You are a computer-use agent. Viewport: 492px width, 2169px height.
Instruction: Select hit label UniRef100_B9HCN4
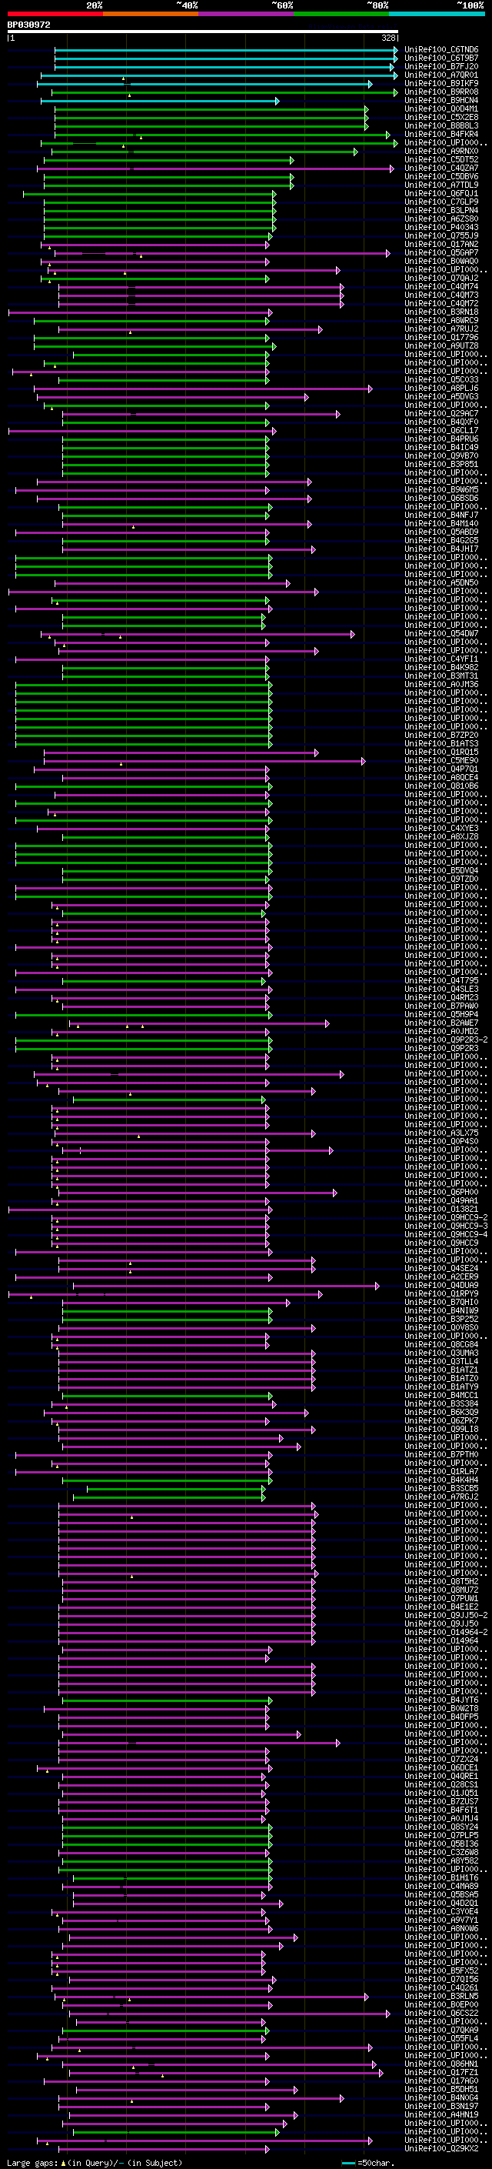440,100
